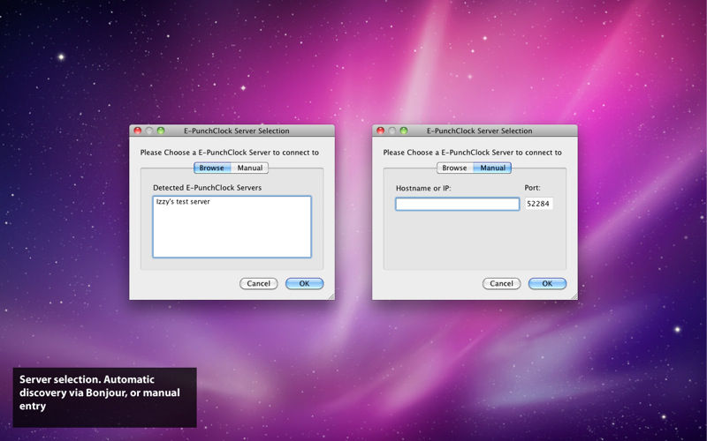707x441 pixels.
Task: Select the highlighted Browse tab above the detected servers list
Action: pos(212,168)
